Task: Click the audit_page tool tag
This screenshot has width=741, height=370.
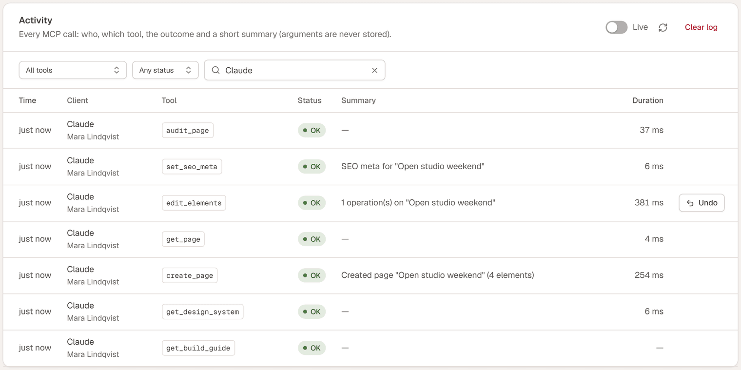Action: tap(188, 130)
